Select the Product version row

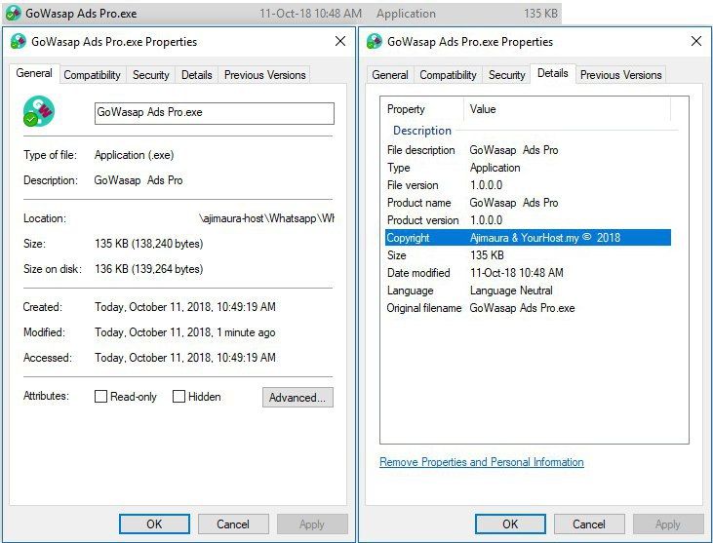tap(528, 220)
